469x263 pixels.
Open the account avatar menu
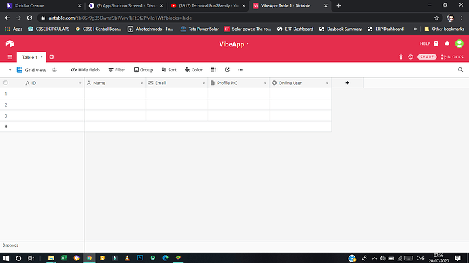pos(459,43)
